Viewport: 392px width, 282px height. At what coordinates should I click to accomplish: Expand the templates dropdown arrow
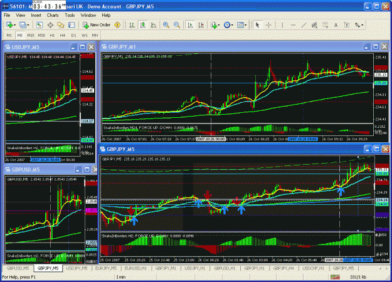pyautogui.click(x=245, y=25)
